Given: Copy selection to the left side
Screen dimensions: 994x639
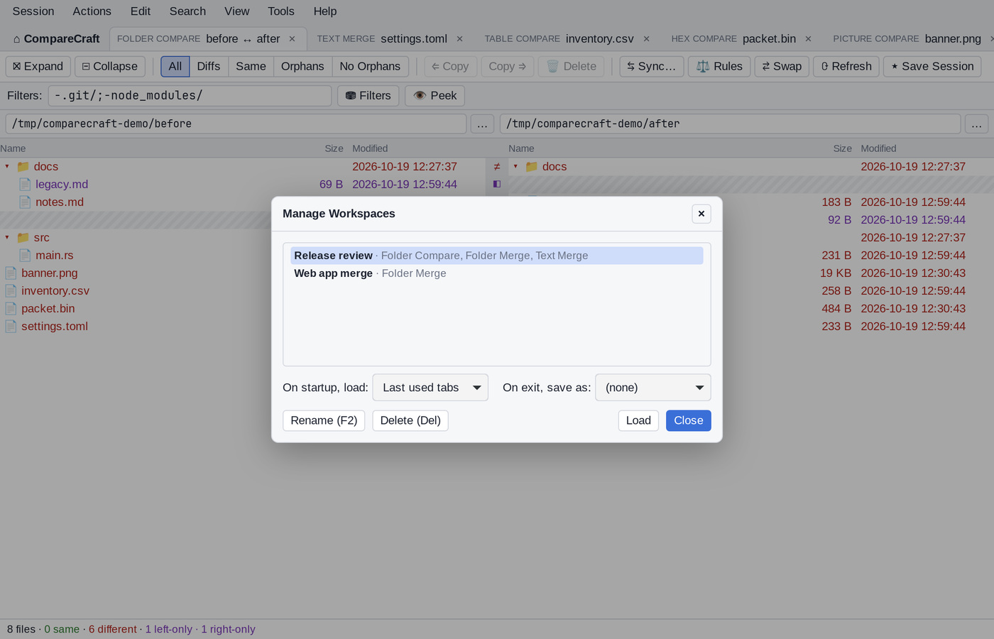Looking at the screenshot, I should pos(451,66).
